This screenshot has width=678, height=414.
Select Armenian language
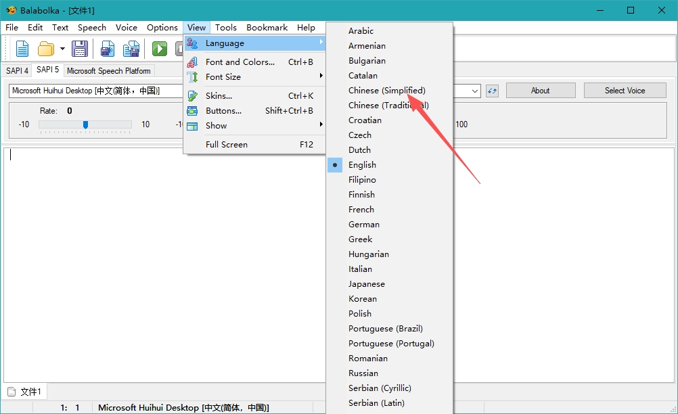[x=390, y=46]
